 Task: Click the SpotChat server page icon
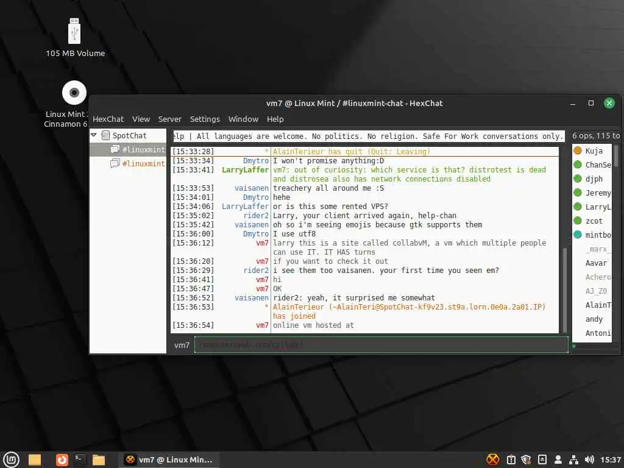105,135
